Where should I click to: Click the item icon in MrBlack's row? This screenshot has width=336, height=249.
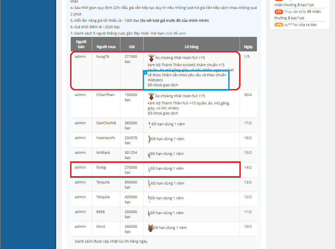click(x=149, y=154)
